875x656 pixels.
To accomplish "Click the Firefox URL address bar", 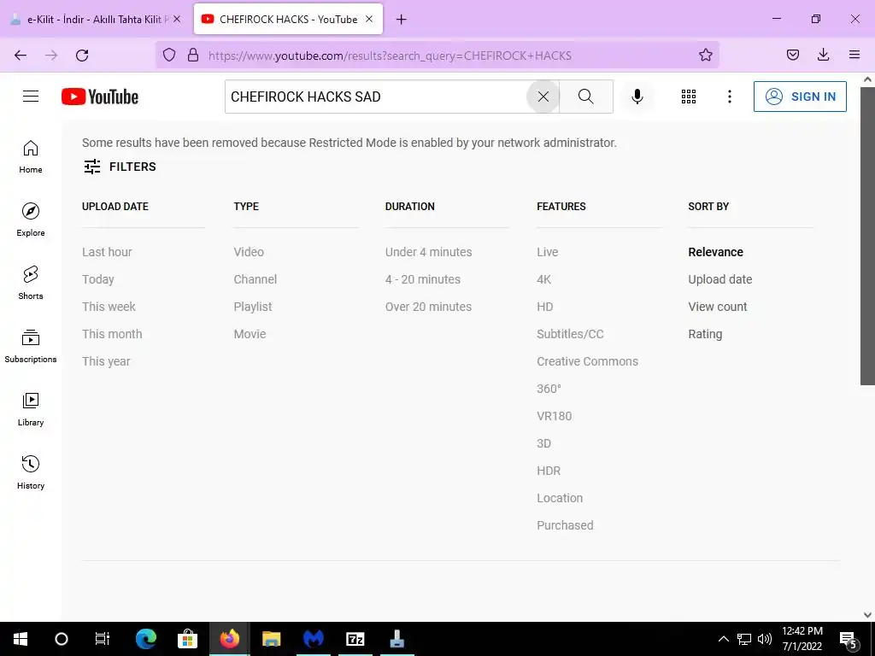I will point(437,56).
